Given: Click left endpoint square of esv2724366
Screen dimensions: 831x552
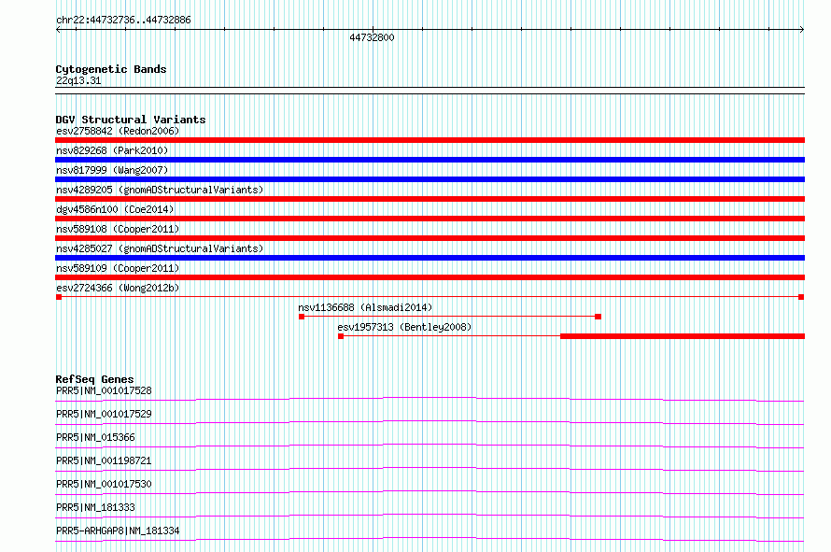Looking at the screenshot, I should 59,297.
